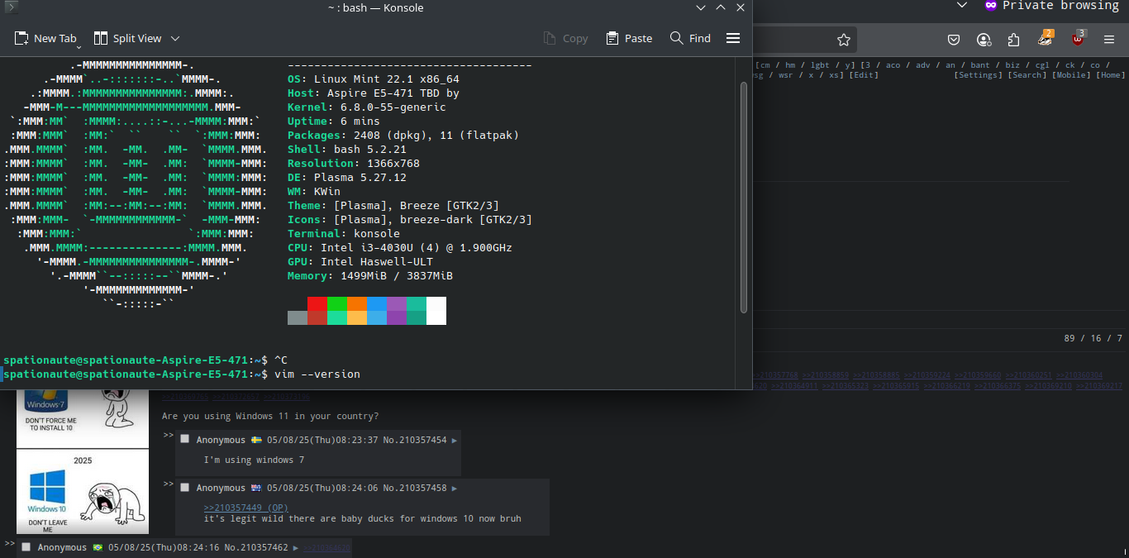Click the Konsole terminal menu icon in title bar
The image size is (1129, 558).
click(11, 7)
